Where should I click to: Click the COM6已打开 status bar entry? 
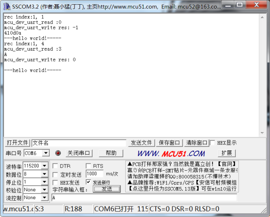point(121,209)
